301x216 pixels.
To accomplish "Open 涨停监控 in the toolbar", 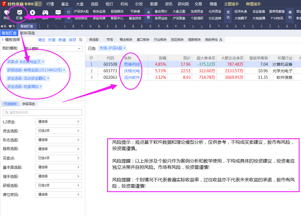I will pyautogui.click(x=161, y=18).
